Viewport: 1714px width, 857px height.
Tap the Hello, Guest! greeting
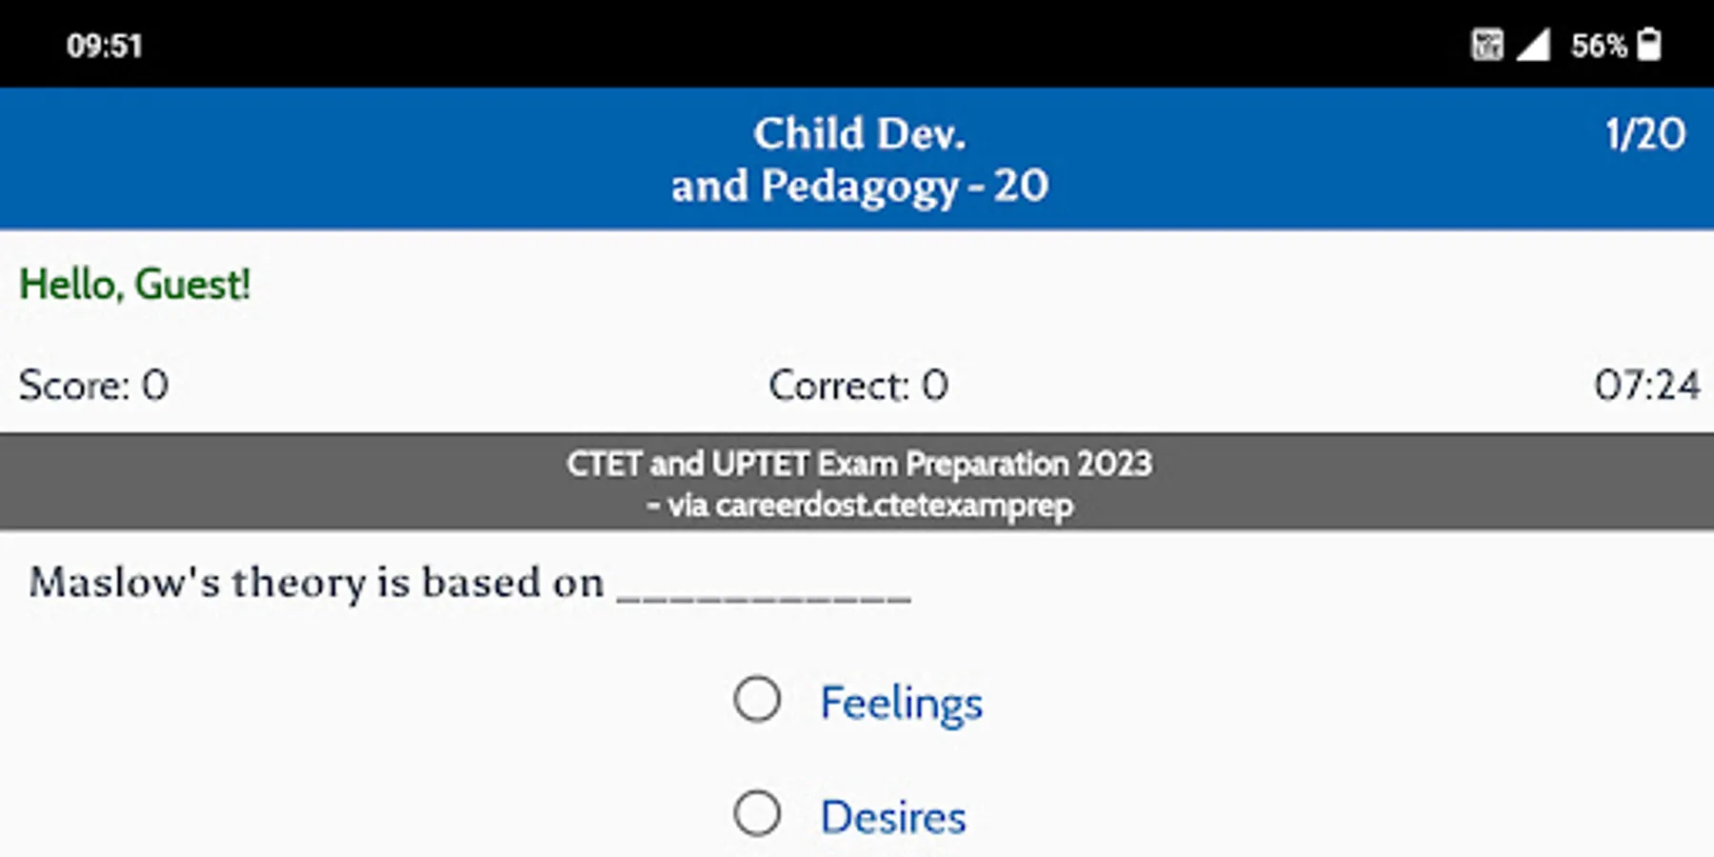135,285
